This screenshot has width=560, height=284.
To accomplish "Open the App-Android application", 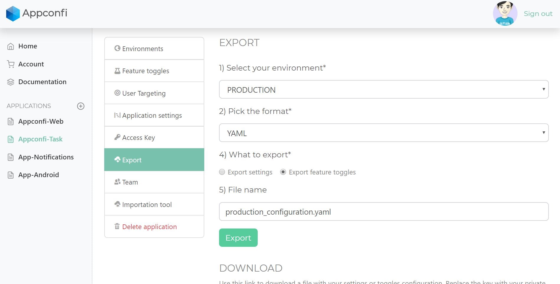I will pyautogui.click(x=39, y=175).
